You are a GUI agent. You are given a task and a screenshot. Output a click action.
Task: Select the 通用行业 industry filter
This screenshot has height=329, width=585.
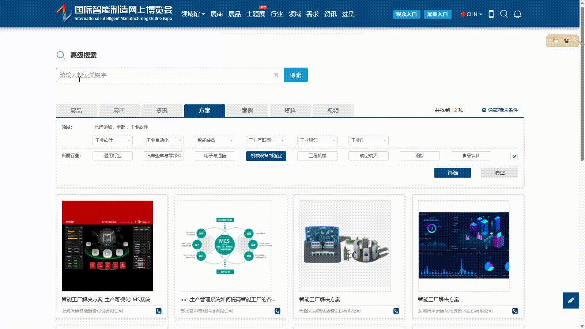click(113, 156)
